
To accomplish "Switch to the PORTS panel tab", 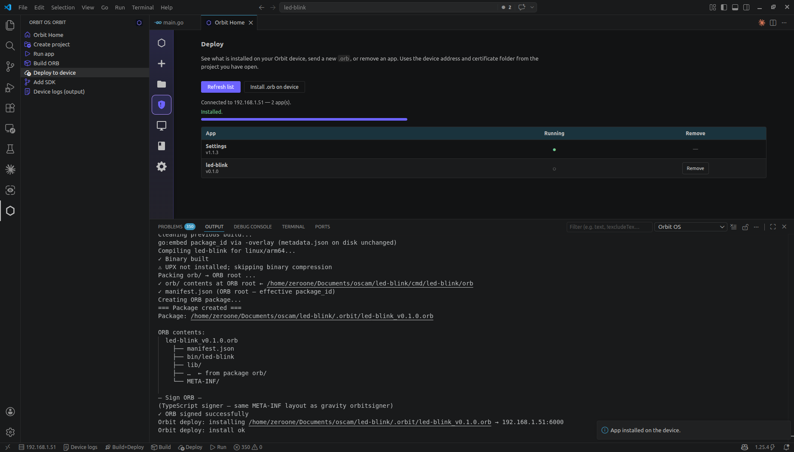I will pos(322,227).
